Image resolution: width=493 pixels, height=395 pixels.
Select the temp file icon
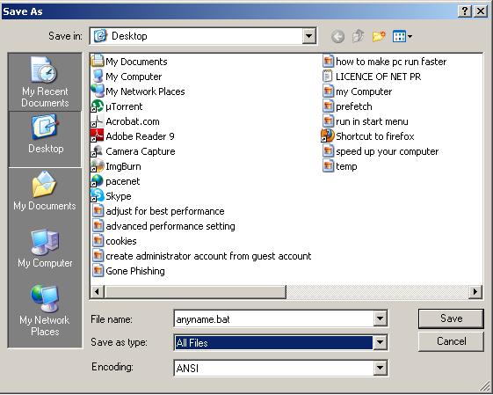click(x=329, y=166)
